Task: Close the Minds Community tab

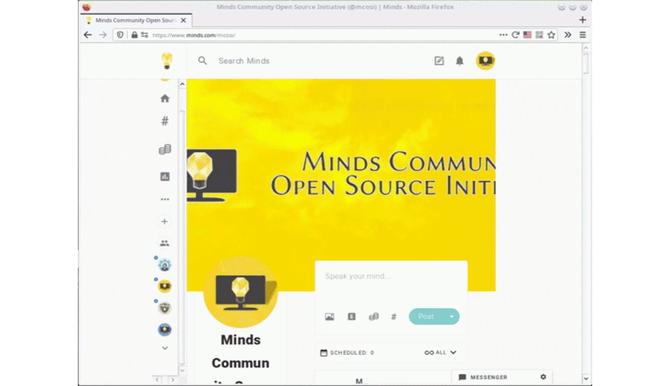Action: click(x=184, y=20)
